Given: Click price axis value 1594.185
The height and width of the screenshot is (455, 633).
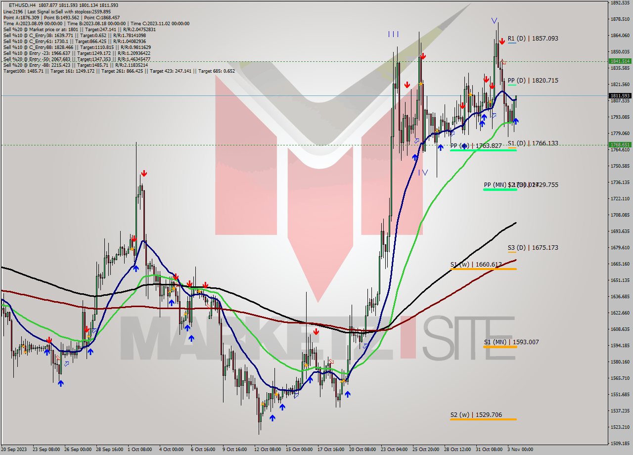Looking at the screenshot, I should coord(620,346).
